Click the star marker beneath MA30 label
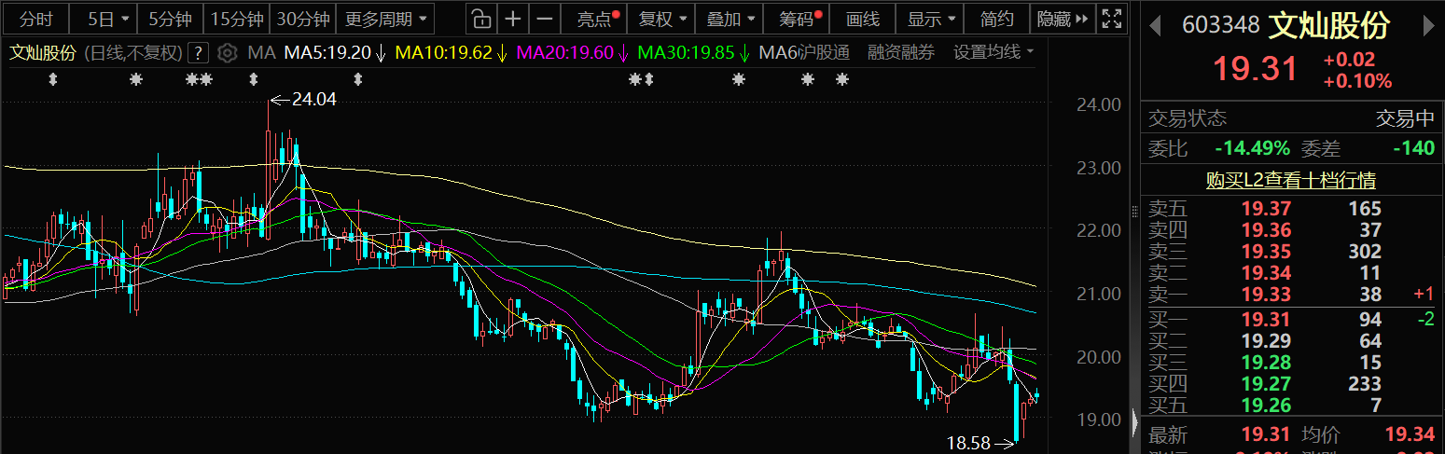The height and width of the screenshot is (454, 1445). (x=739, y=80)
